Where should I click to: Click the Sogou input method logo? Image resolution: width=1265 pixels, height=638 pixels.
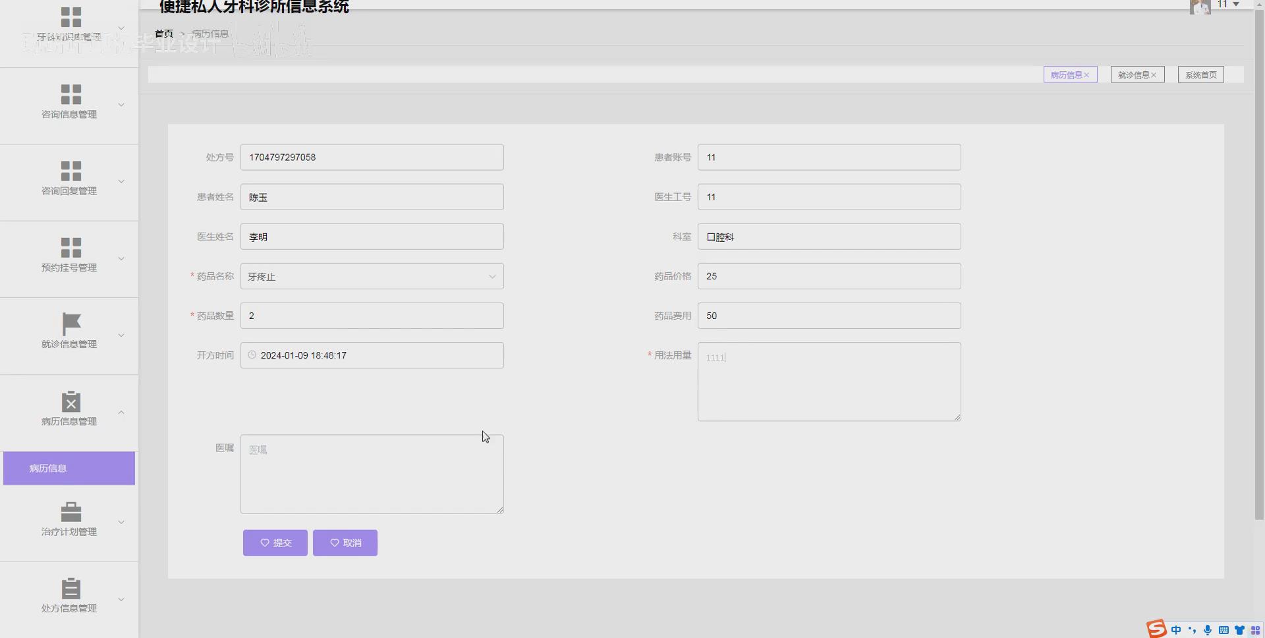click(x=1156, y=629)
